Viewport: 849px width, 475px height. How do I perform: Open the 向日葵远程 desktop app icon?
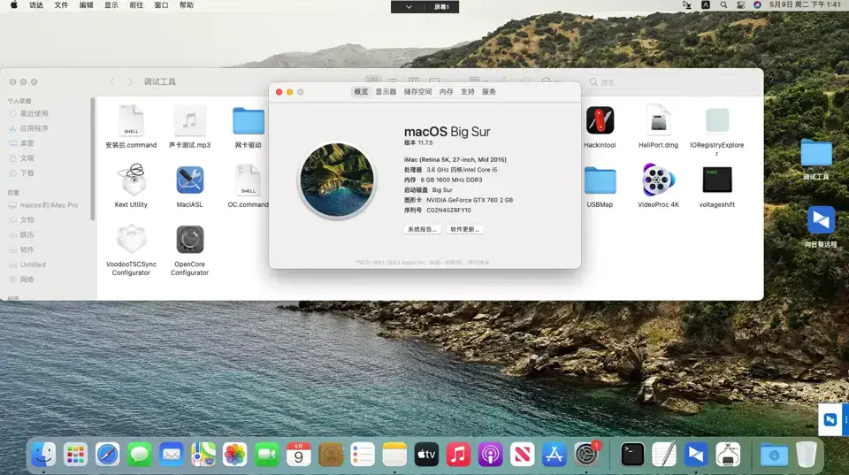click(821, 220)
